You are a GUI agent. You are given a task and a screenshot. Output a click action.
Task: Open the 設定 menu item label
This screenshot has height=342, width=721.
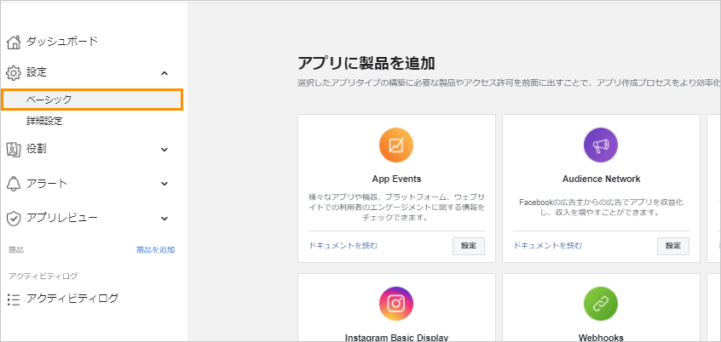point(37,72)
